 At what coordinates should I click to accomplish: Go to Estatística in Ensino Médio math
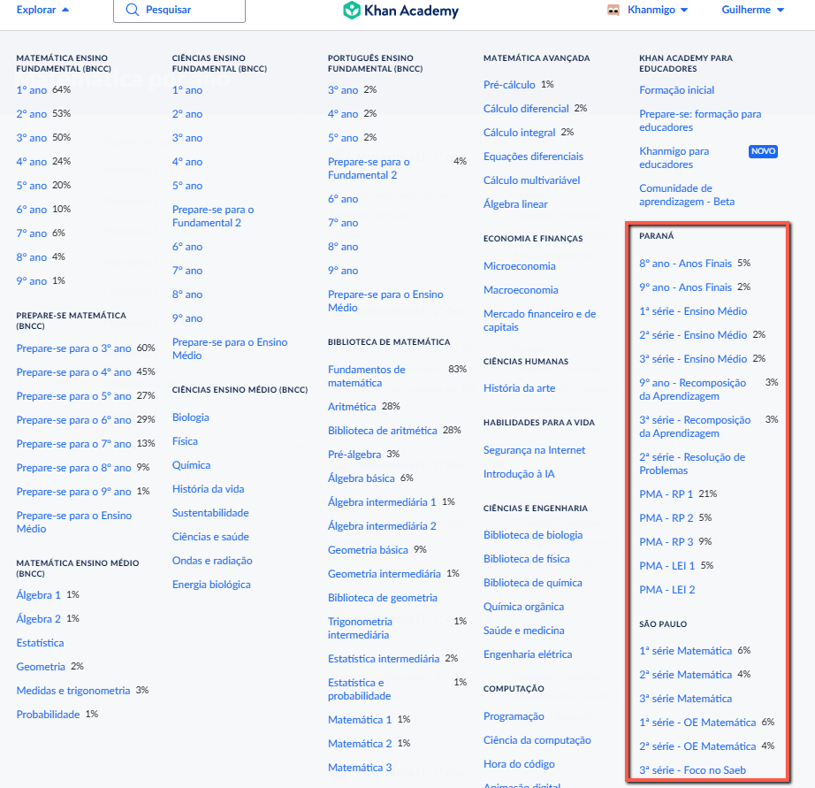tap(40, 643)
